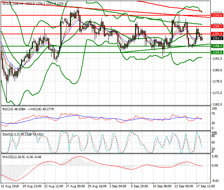This screenshot has width=224, height=190.
Task: Click the 15 Aug 2018 date label
Action: coord(10,186)
